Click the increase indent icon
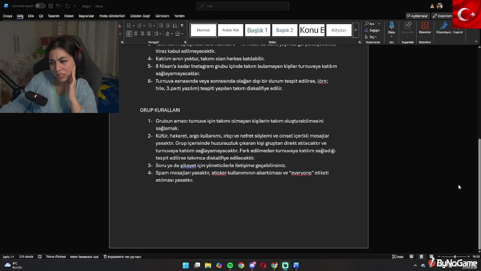 point(168,26)
